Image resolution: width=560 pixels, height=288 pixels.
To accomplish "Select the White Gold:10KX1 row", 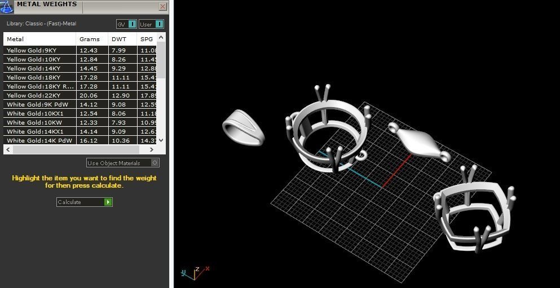I will point(80,113).
